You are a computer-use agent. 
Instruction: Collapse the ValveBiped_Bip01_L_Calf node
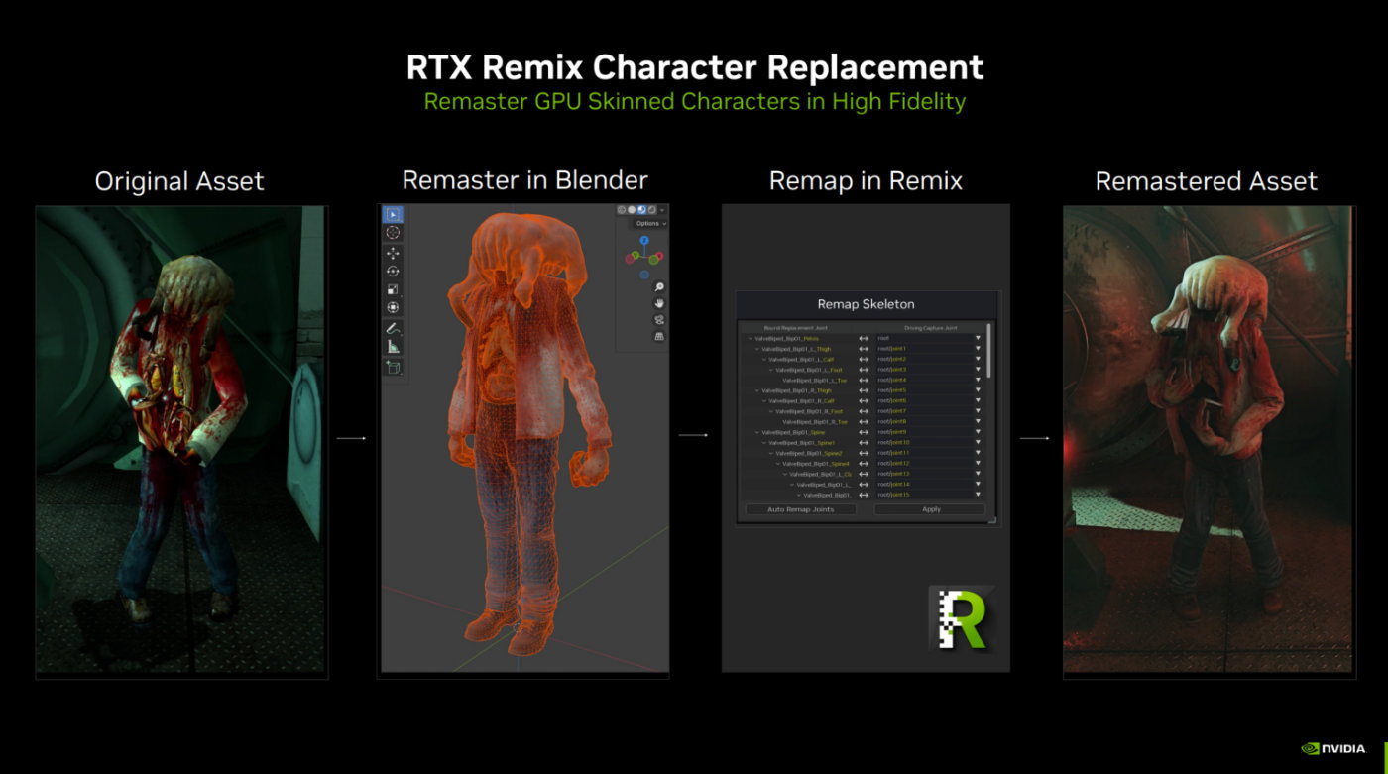click(764, 359)
